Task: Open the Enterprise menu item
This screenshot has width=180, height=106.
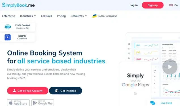Action: (x=9, y=16)
